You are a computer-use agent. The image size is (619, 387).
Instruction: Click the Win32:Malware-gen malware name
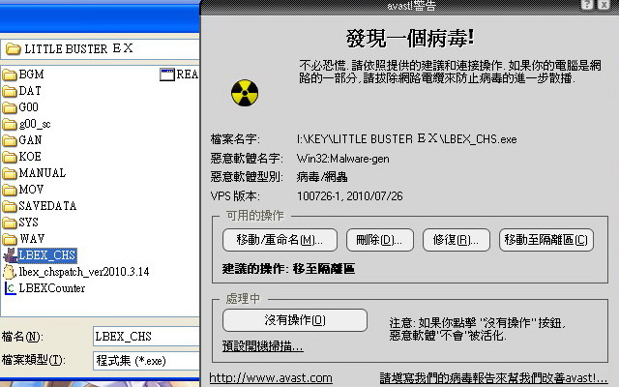coord(342,159)
